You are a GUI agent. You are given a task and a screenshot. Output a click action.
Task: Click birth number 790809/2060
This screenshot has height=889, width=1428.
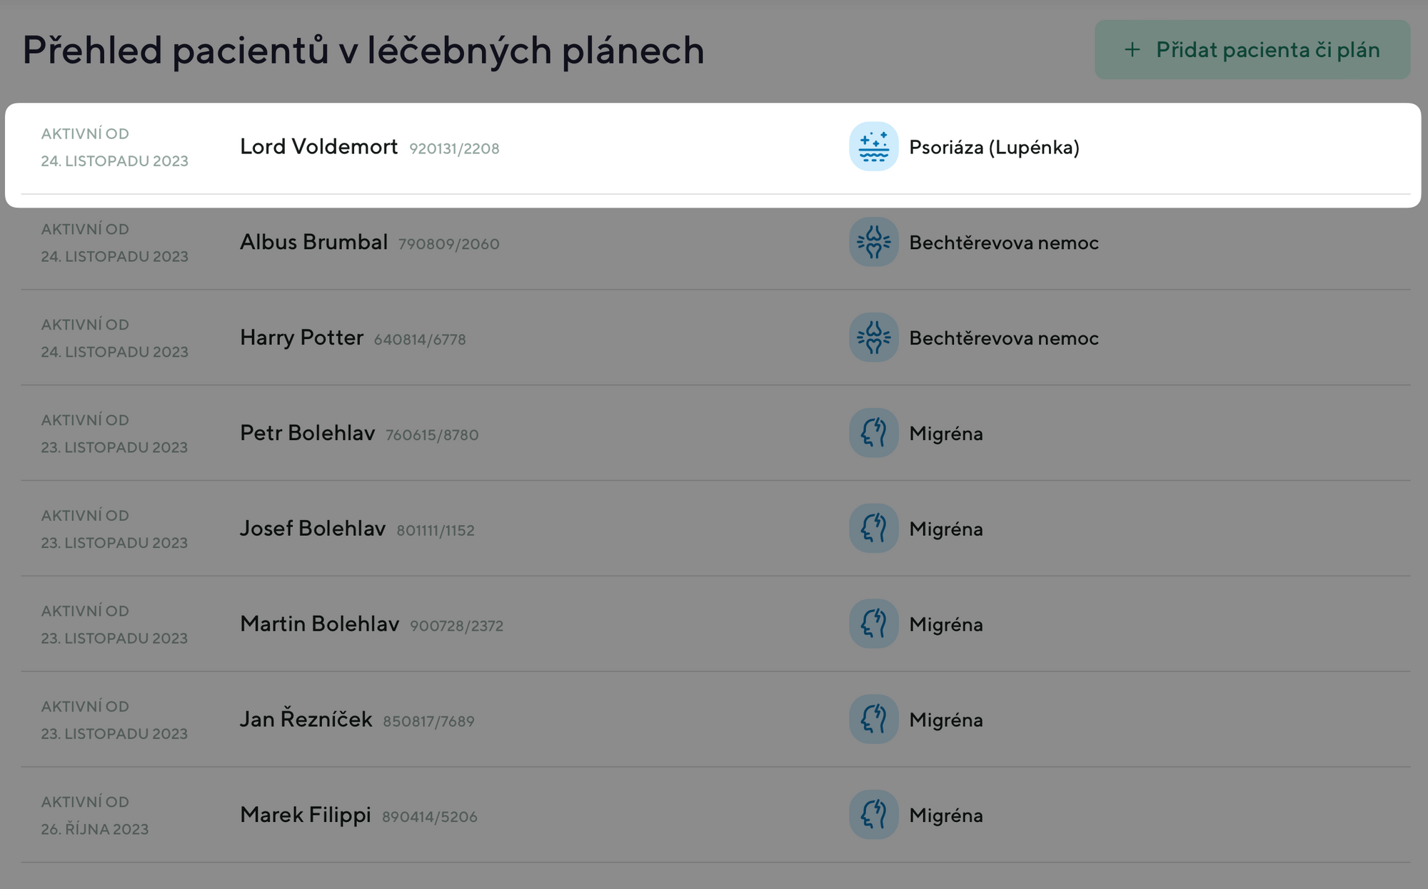[448, 244]
